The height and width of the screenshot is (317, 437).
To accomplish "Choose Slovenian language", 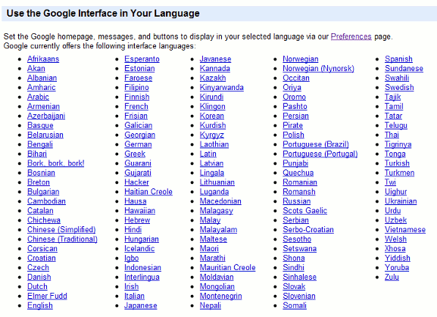I will tap(299, 296).
